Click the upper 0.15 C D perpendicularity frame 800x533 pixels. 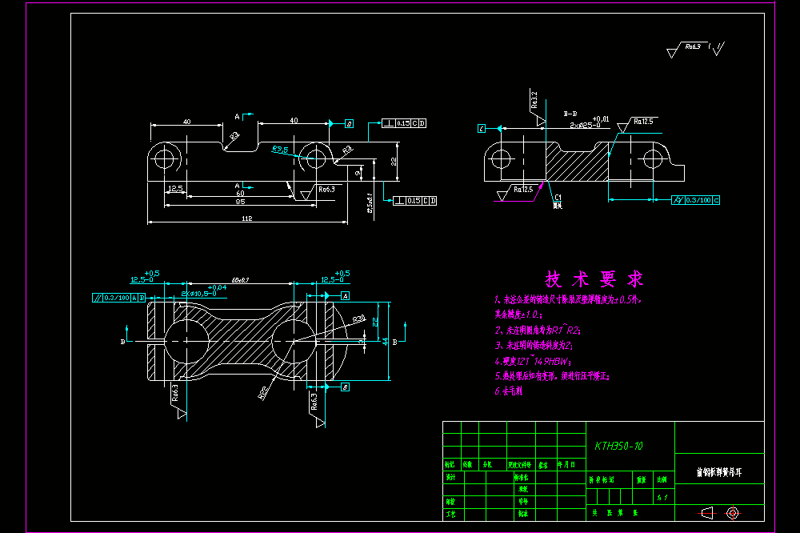click(x=404, y=123)
